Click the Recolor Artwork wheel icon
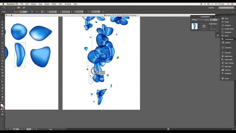The image size is (236, 133). [x=32, y=11]
